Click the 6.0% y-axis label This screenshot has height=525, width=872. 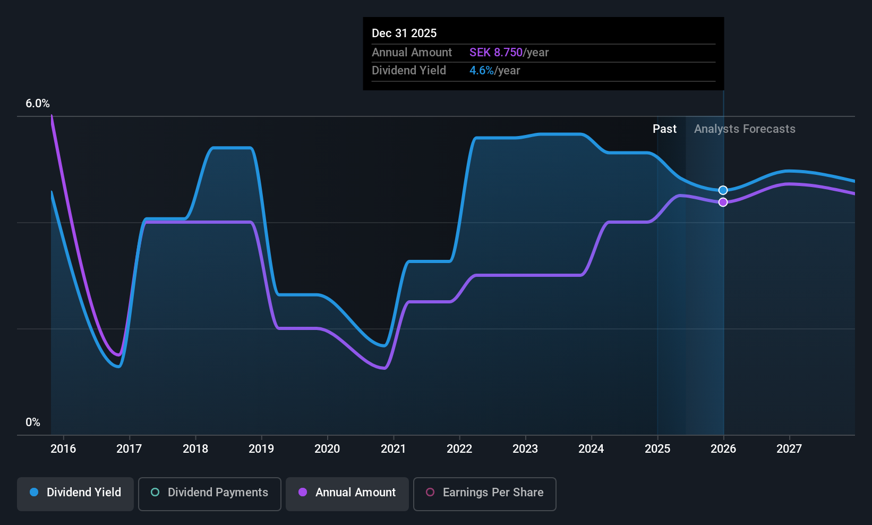[x=38, y=104]
